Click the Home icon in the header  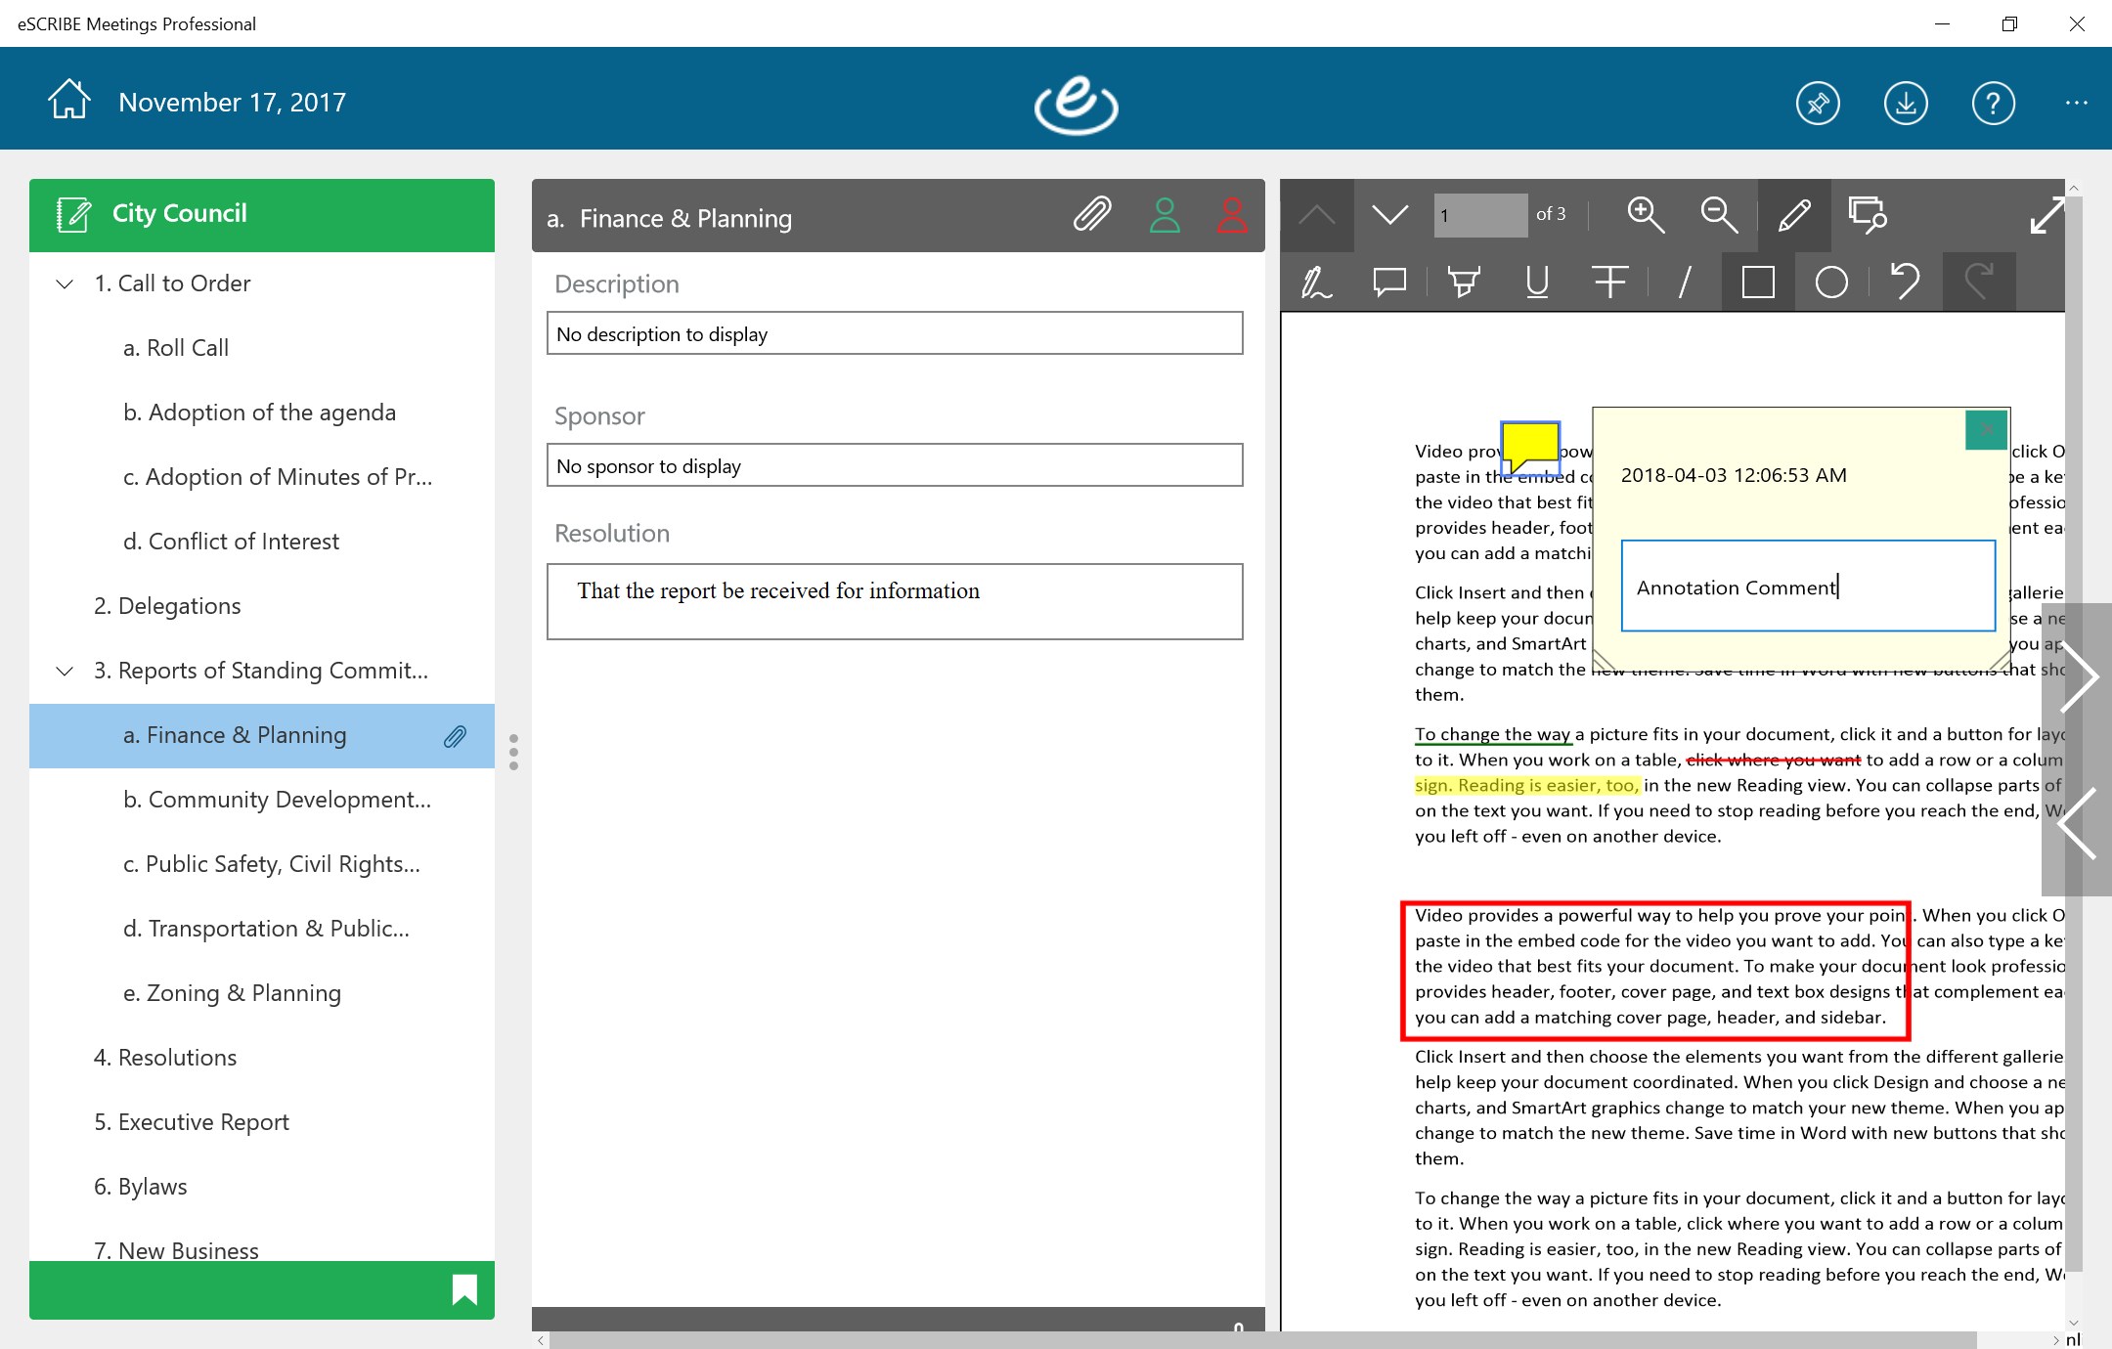click(69, 101)
